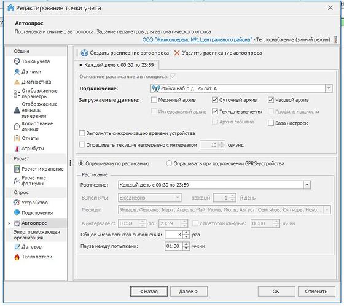
Task: Click Удалить расписание автоопроса
Action: point(217,53)
